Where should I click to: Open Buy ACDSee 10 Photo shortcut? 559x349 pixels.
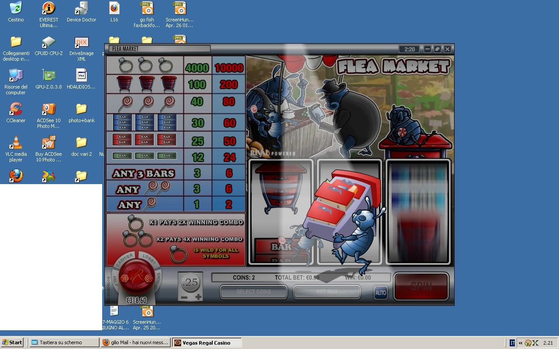(x=48, y=149)
